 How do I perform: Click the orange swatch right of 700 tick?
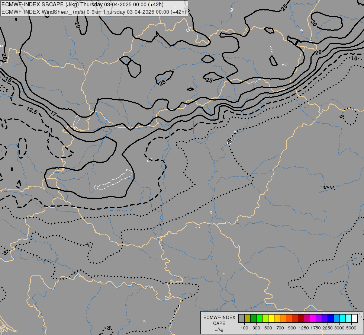tap(283, 319)
